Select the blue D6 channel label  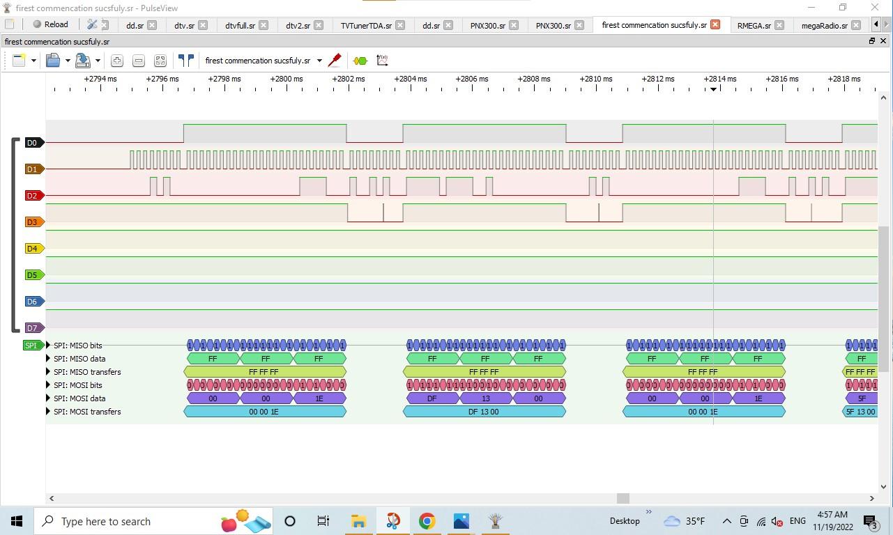point(34,302)
